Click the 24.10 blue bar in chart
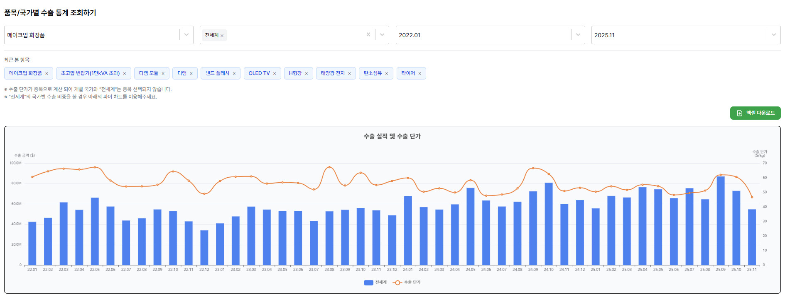 (x=549, y=224)
